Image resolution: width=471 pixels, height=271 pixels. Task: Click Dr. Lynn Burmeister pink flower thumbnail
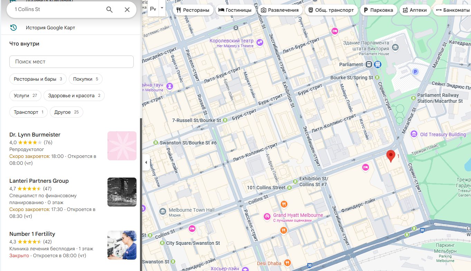tap(122, 146)
